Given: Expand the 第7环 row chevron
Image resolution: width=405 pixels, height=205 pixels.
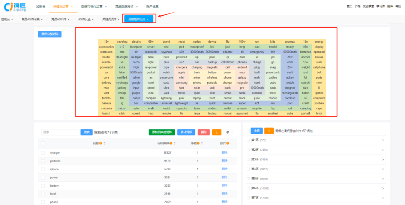Looking at the screenshot, I should click(x=383, y=198).
